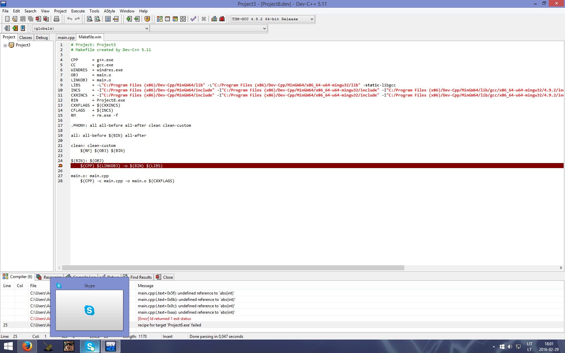The height and width of the screenshot is (353, 565).
Task: Select the message 'main.cpp:(.text+0xaa): undefined reference'
Action: pyautogui.click(x=186, y=312)
